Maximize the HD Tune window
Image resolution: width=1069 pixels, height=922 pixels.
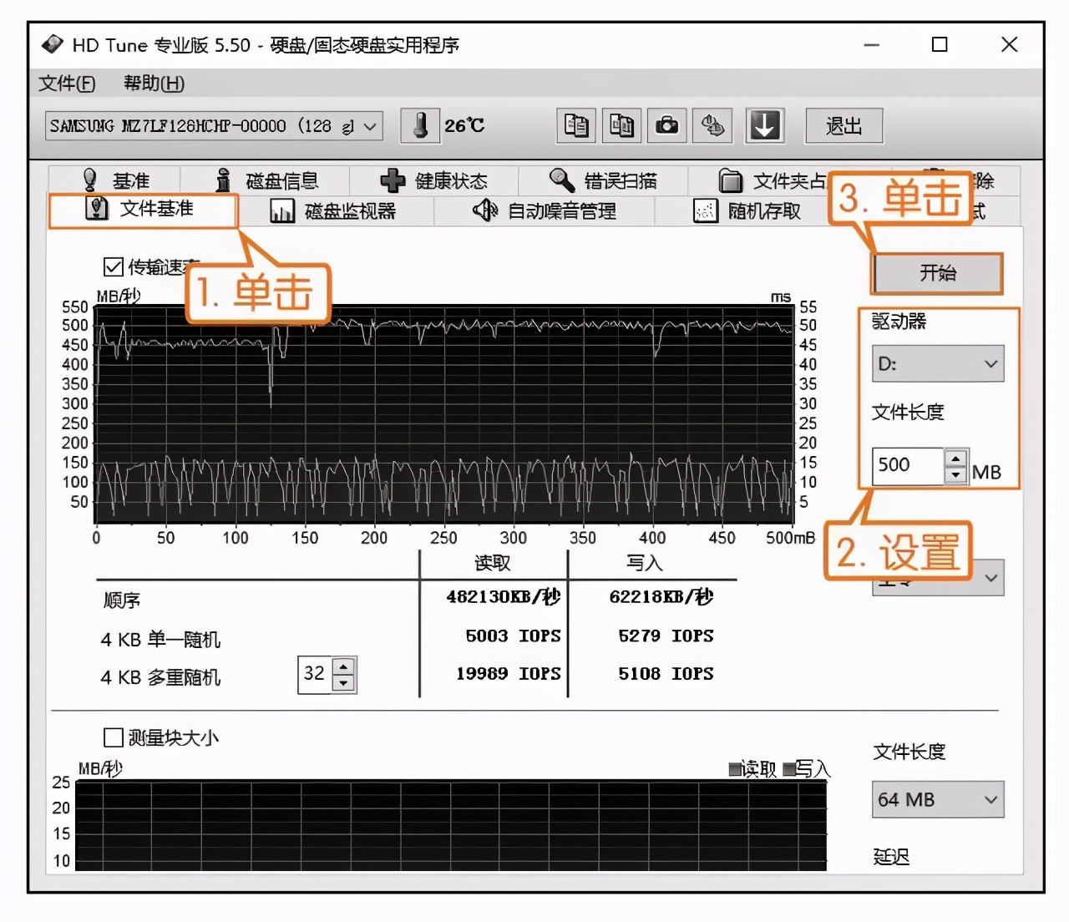point(940,44)
